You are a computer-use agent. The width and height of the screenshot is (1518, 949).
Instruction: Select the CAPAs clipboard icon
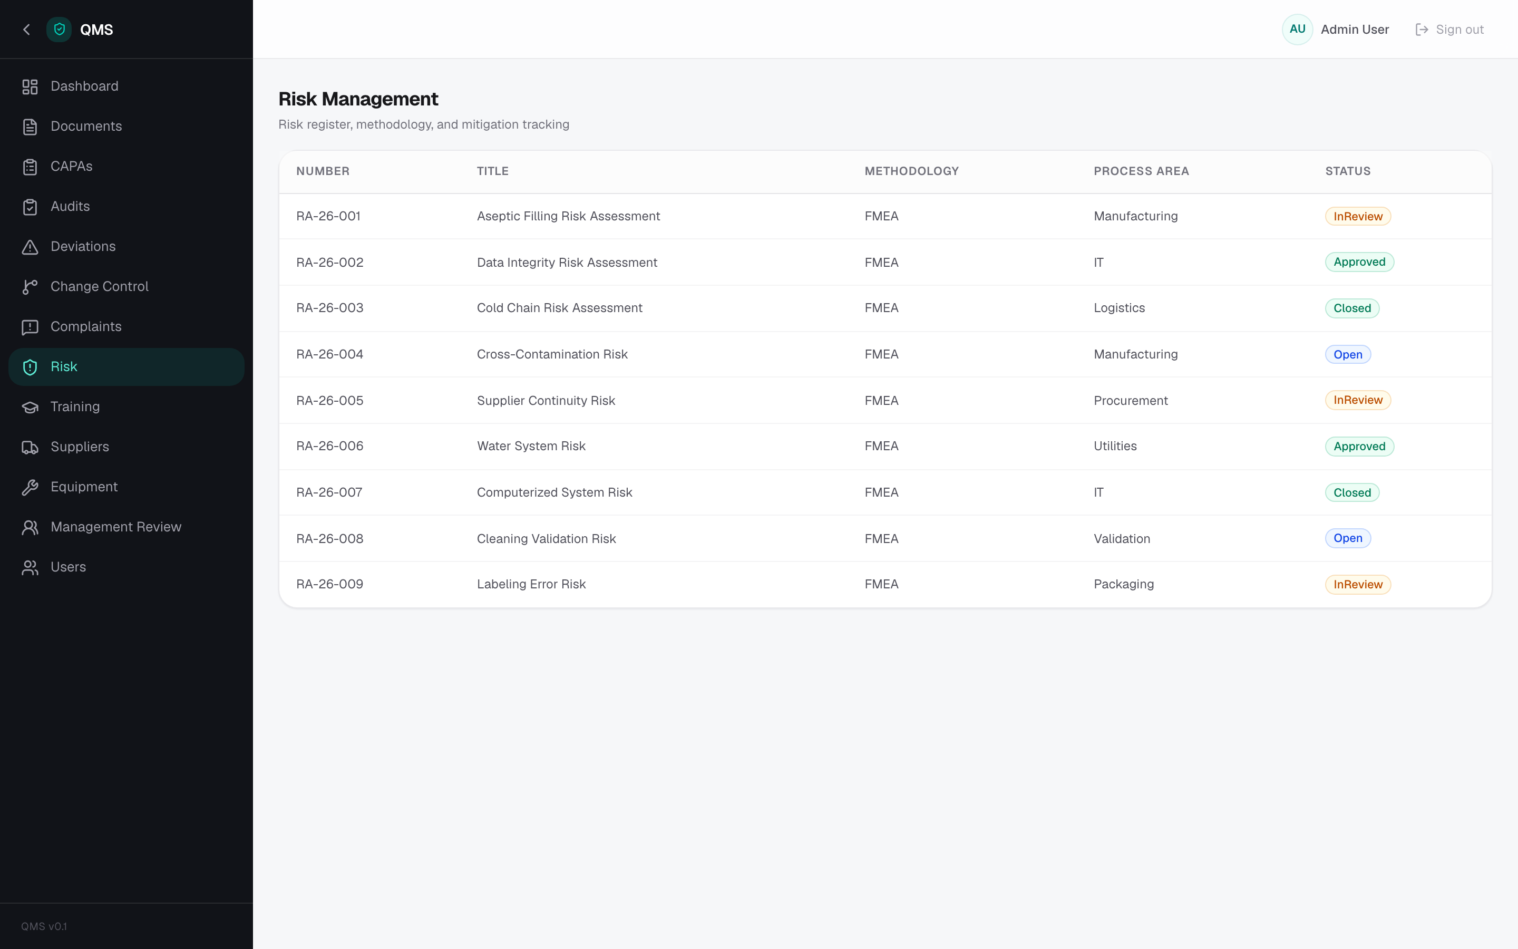pos(30,167)
